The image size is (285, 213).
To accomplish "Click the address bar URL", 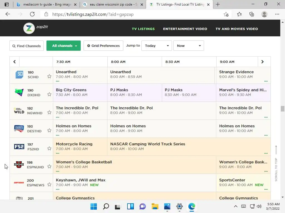I will [93, 14].
